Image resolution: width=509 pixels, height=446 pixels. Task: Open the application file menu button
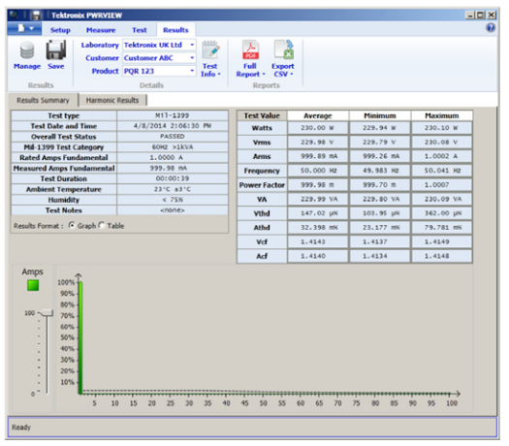(x=24, y=29)
